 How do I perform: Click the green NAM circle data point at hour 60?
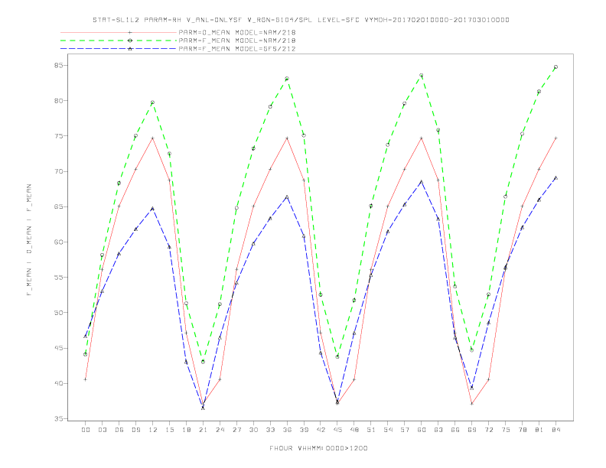(422, 75)
